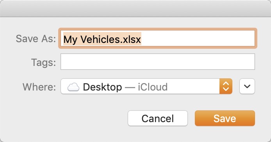Place cursor after .xlsx in filename field
The height and width of the screenshot is (142, 271).
(x=141, y=39)
